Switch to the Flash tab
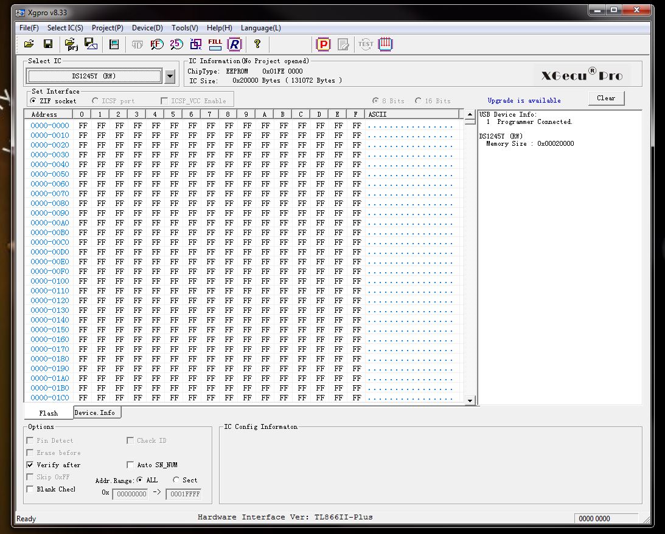This screenshot has height=534, width=665. (x=48, y=413)
